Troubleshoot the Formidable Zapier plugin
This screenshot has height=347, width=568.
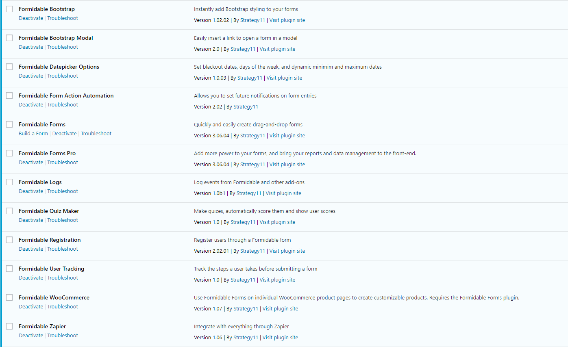(63, 336)
